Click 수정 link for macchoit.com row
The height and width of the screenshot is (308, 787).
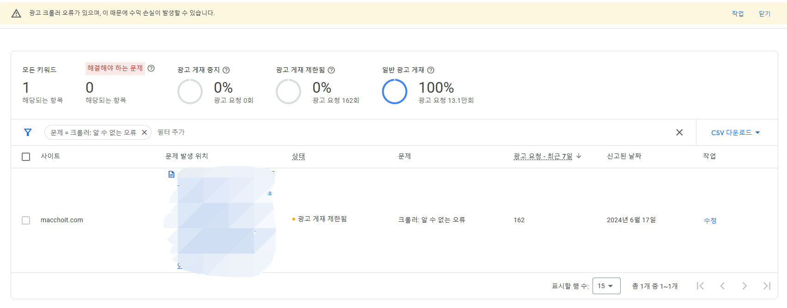710,220
